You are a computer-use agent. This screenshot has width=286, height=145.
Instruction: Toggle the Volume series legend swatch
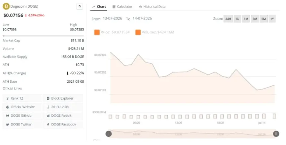pyautogui.click(x=138, y=32)
